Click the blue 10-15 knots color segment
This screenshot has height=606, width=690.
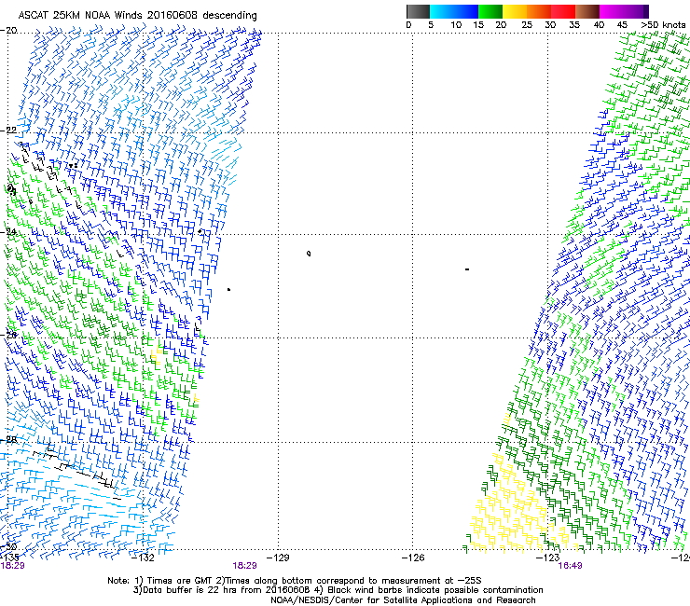coord(465,11)
